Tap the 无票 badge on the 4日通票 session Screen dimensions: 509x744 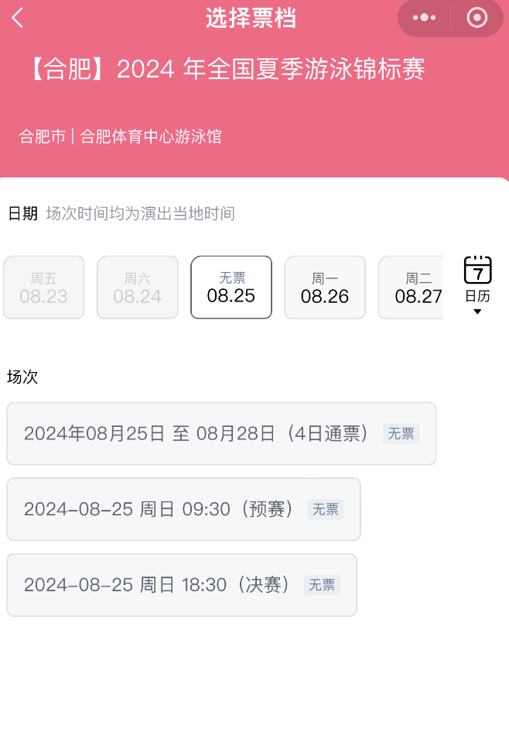coord(401,434)
